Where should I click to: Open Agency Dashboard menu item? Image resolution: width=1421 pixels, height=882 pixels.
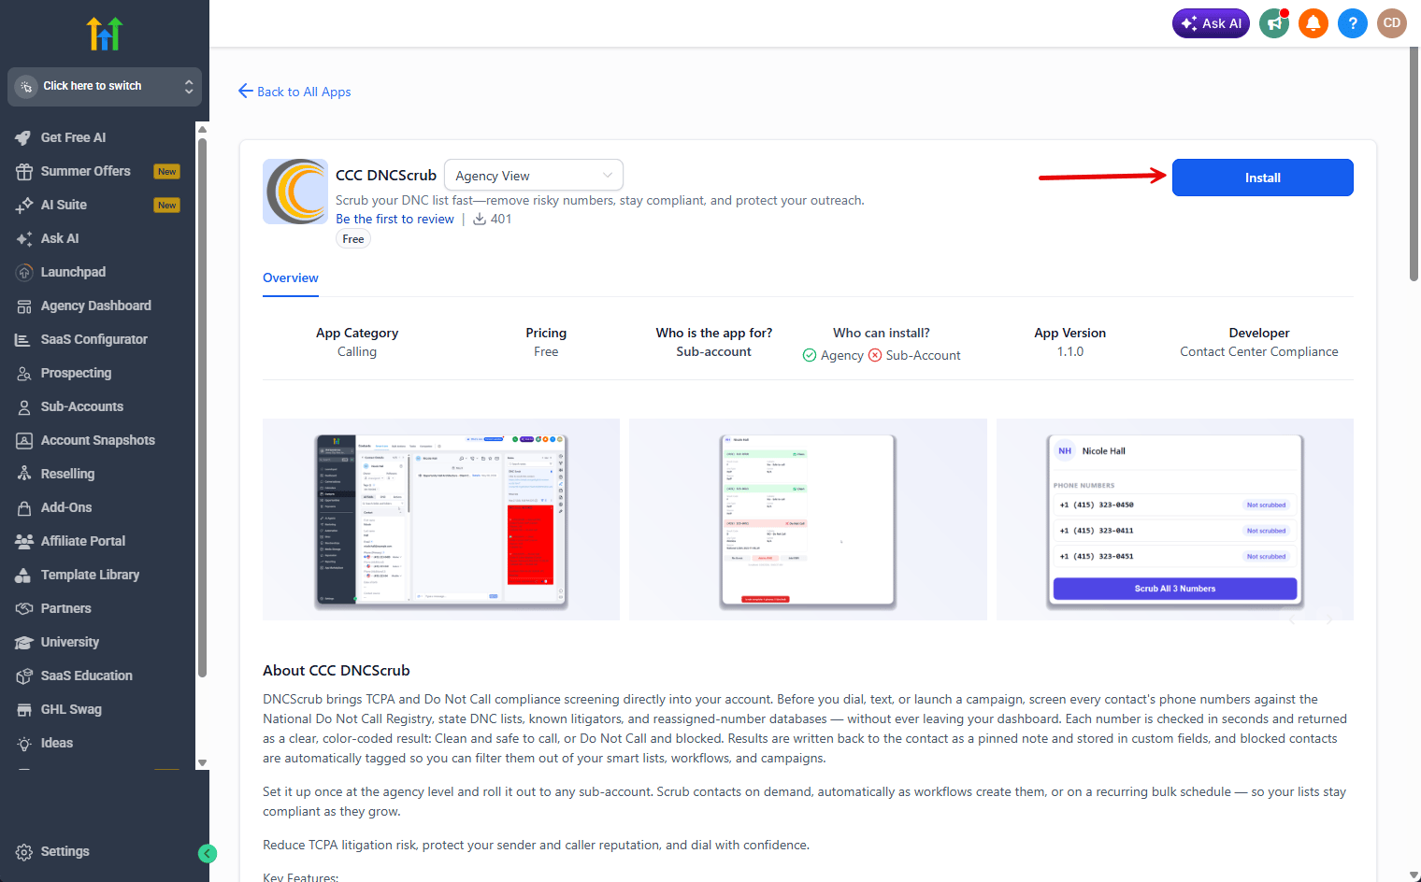[95, 306]
